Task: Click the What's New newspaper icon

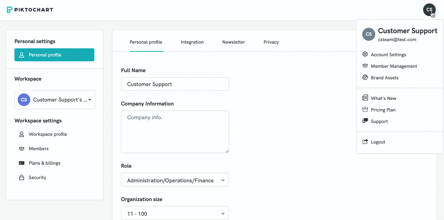Action: [x=365, y=98]
